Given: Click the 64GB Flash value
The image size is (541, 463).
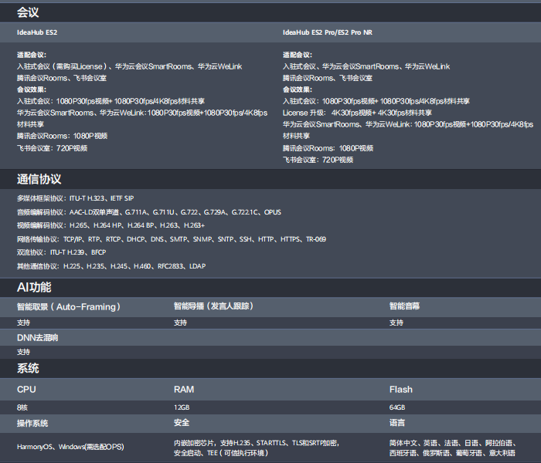Looking at the screenshot, I should [x=396, y=407].
